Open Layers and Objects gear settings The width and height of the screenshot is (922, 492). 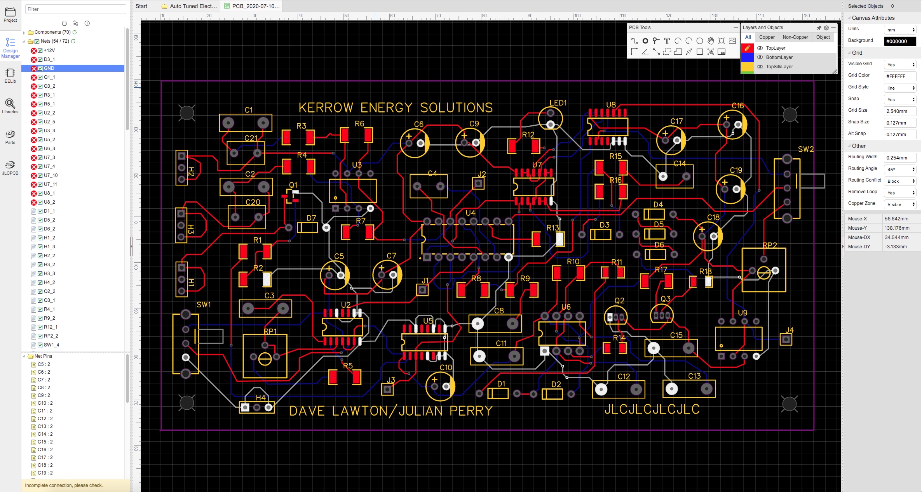point(826,28)
